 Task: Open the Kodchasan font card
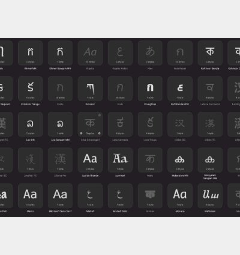point(180,53)
